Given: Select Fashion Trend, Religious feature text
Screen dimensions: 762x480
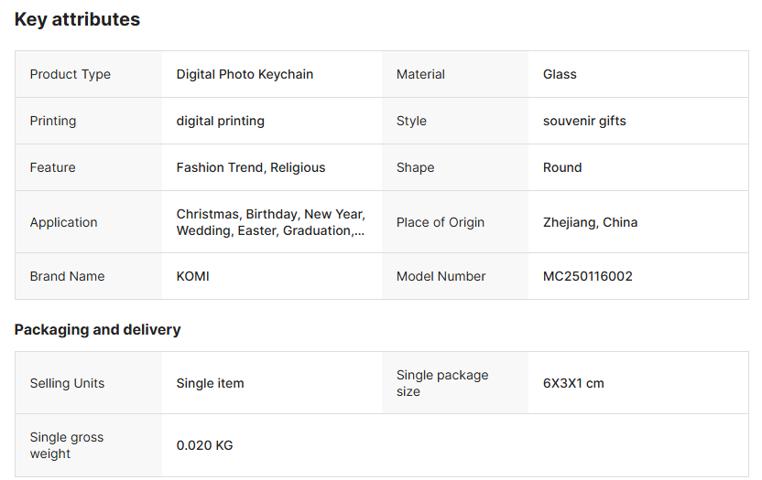Looking at the screenshot, I should 251,167.
